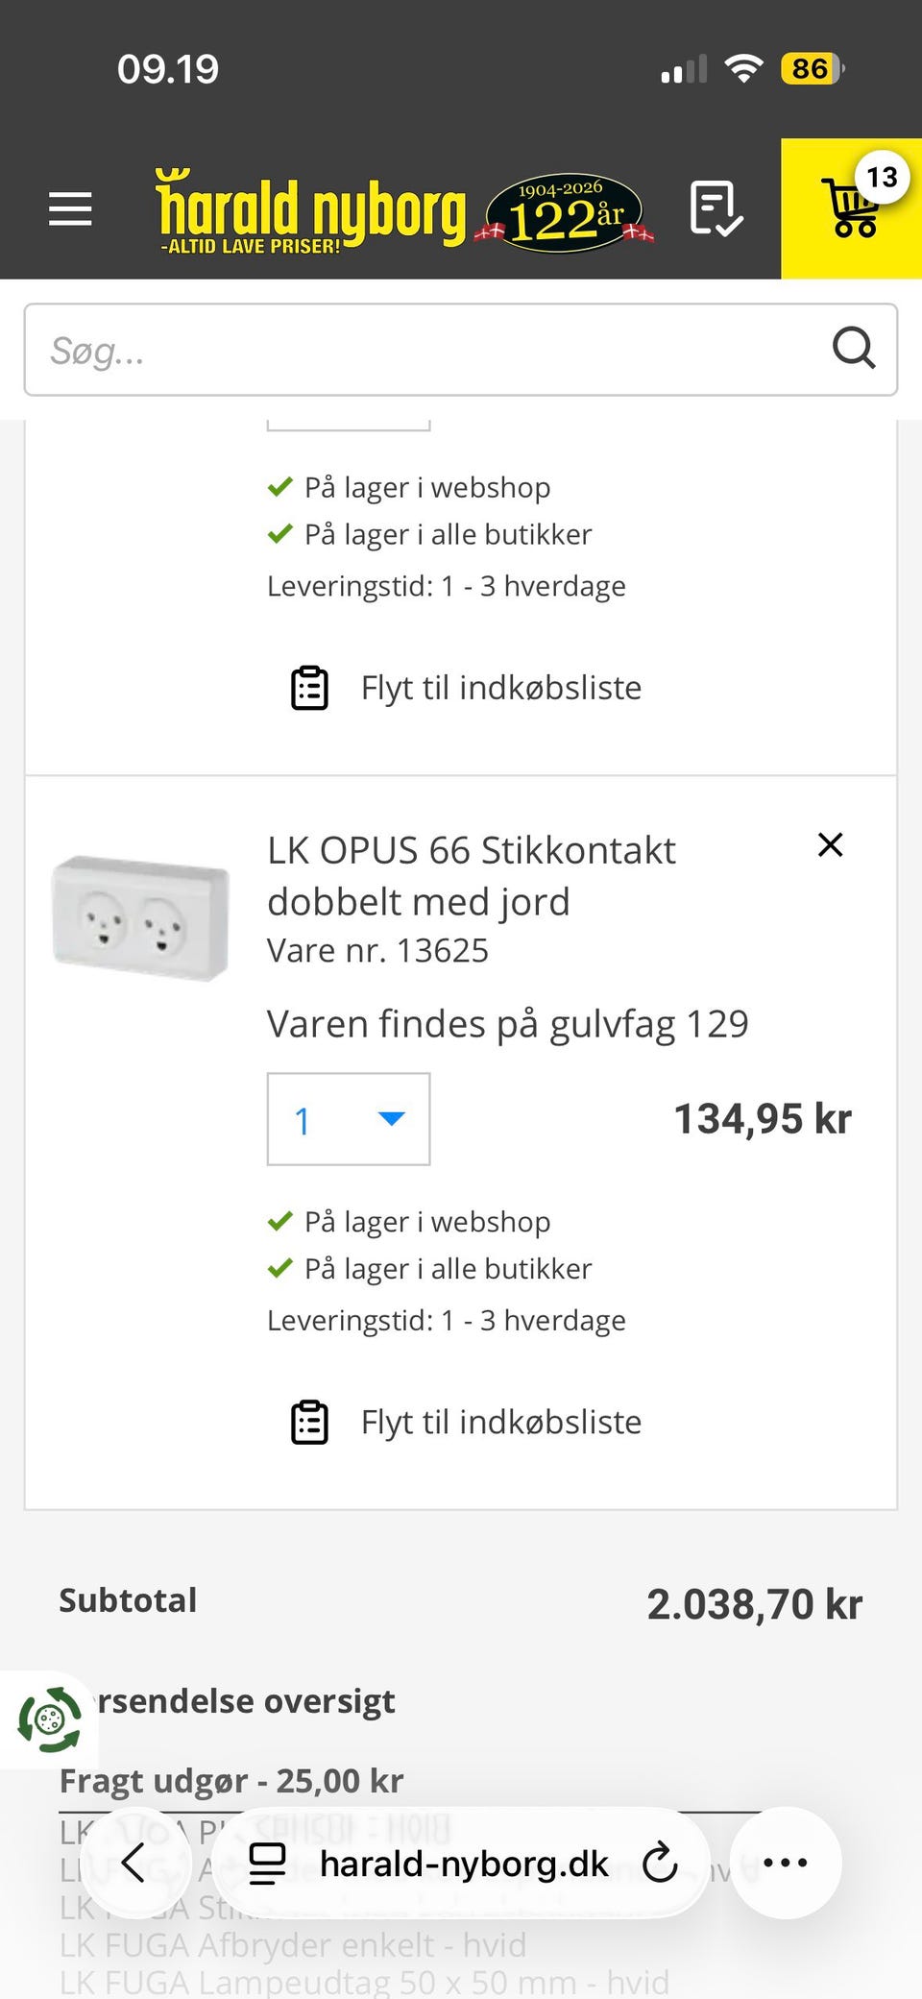Open LK FUGA Lampeudtag 50 x 50 item
The width and height of the screenshot is (922, 1999).
point(364,1982)
